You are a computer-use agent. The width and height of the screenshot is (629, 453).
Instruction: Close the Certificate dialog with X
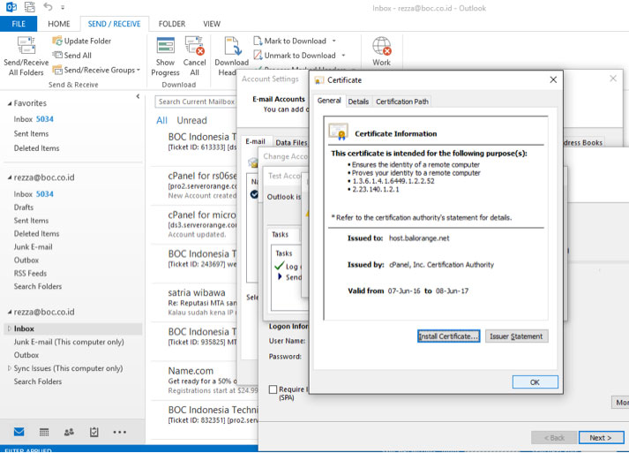(x=553, y=80)
